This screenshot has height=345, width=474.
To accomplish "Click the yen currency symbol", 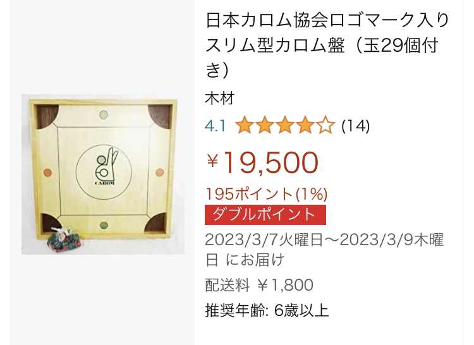I will (212, 160).
